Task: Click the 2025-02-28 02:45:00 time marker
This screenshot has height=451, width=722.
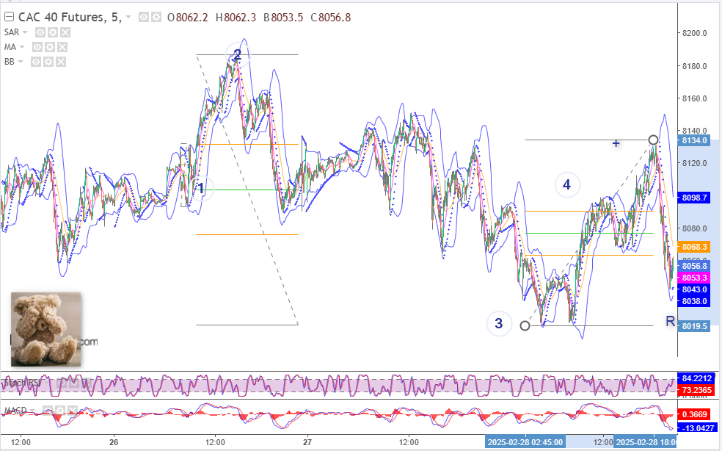Action: coord(525,442)
